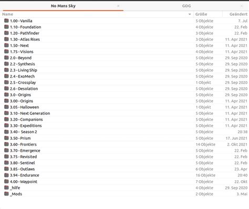
Task: Select the 3.05 - Halloween folder icon
Action: pos(6,107)
